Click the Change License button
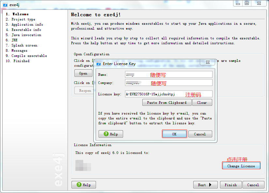The image size is (269, 193). [241, 166]
